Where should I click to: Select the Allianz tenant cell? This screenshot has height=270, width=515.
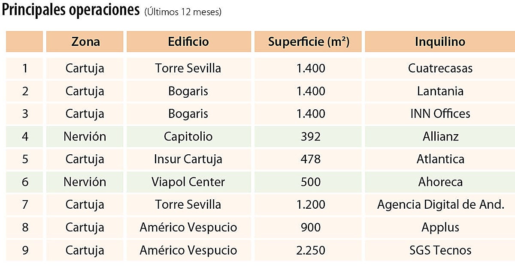[440, 136]
